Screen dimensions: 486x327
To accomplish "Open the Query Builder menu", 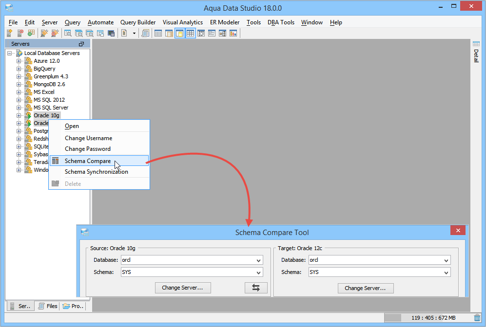I will (x=138, y=22).
